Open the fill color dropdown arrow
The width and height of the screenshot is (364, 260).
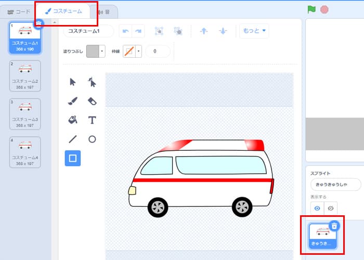(x=102, y=51)
